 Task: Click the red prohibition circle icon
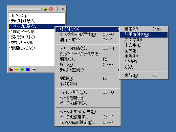pyautogui.click(x=51, y=9)
